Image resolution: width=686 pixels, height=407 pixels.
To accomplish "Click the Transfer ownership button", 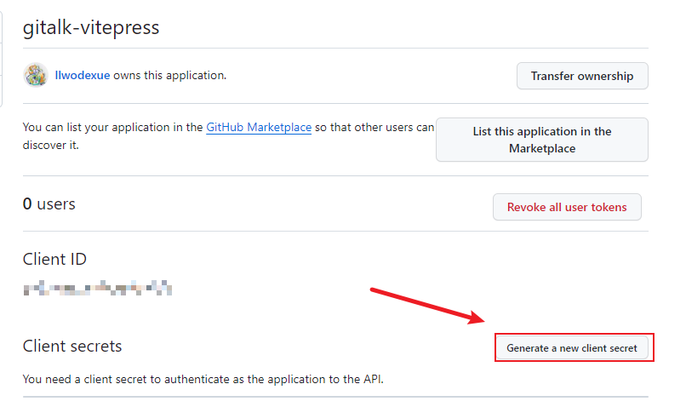I will tap(582, 76).
